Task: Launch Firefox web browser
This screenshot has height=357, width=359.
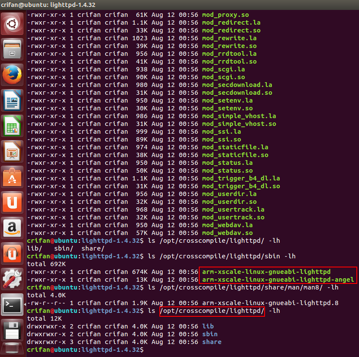Action: (x=12, y=75)
